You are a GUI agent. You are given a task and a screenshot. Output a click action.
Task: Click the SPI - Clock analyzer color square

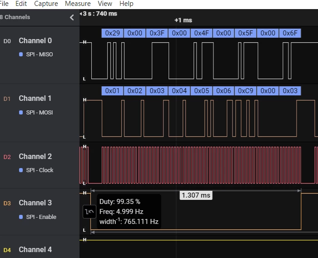pos(21,170)
